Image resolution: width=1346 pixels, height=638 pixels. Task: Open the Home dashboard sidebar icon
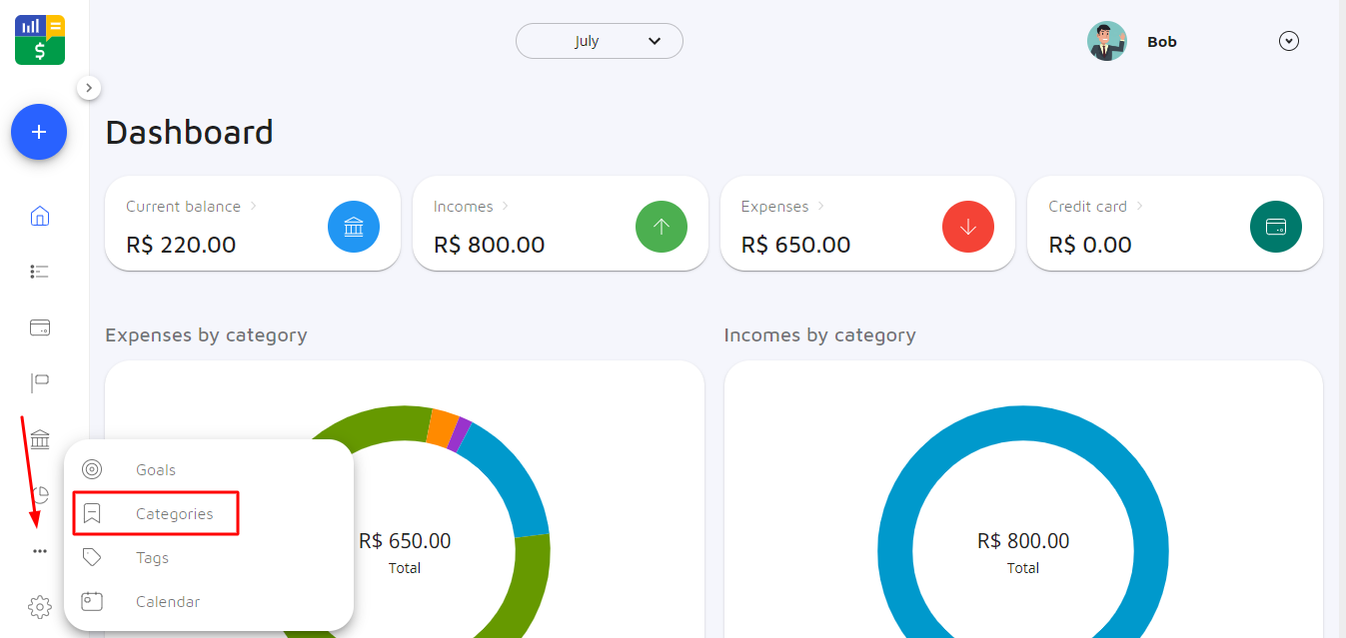(x=40, y=216)
